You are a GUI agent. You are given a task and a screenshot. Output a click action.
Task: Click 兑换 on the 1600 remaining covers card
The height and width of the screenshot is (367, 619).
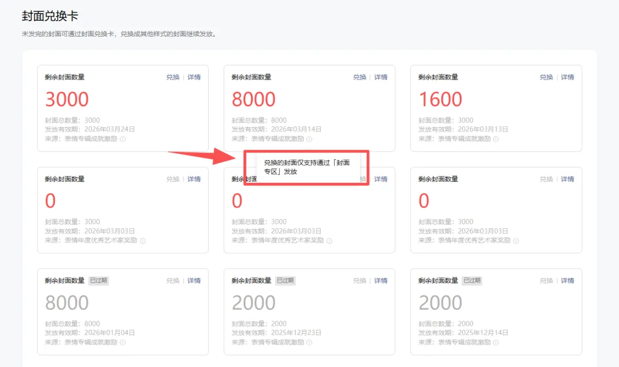coord(546,77)
